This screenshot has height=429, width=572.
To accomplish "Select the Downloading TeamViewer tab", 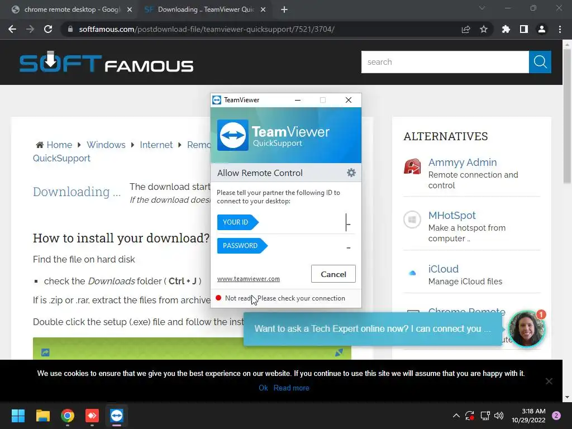I will click(x=206, y=9).
